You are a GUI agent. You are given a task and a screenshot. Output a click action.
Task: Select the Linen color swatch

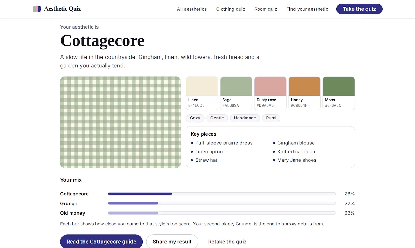[202, 93]
